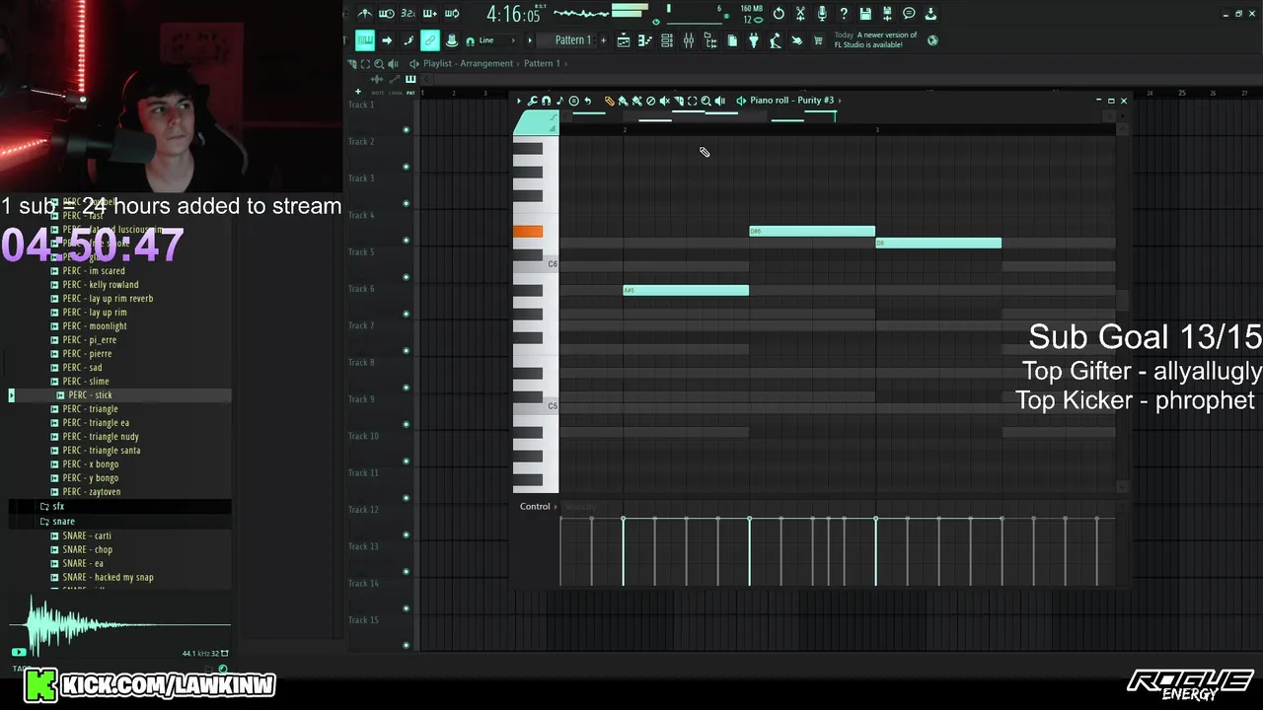
Task: Open the audio editor (scissors icon)
Action: click(800, 14)
